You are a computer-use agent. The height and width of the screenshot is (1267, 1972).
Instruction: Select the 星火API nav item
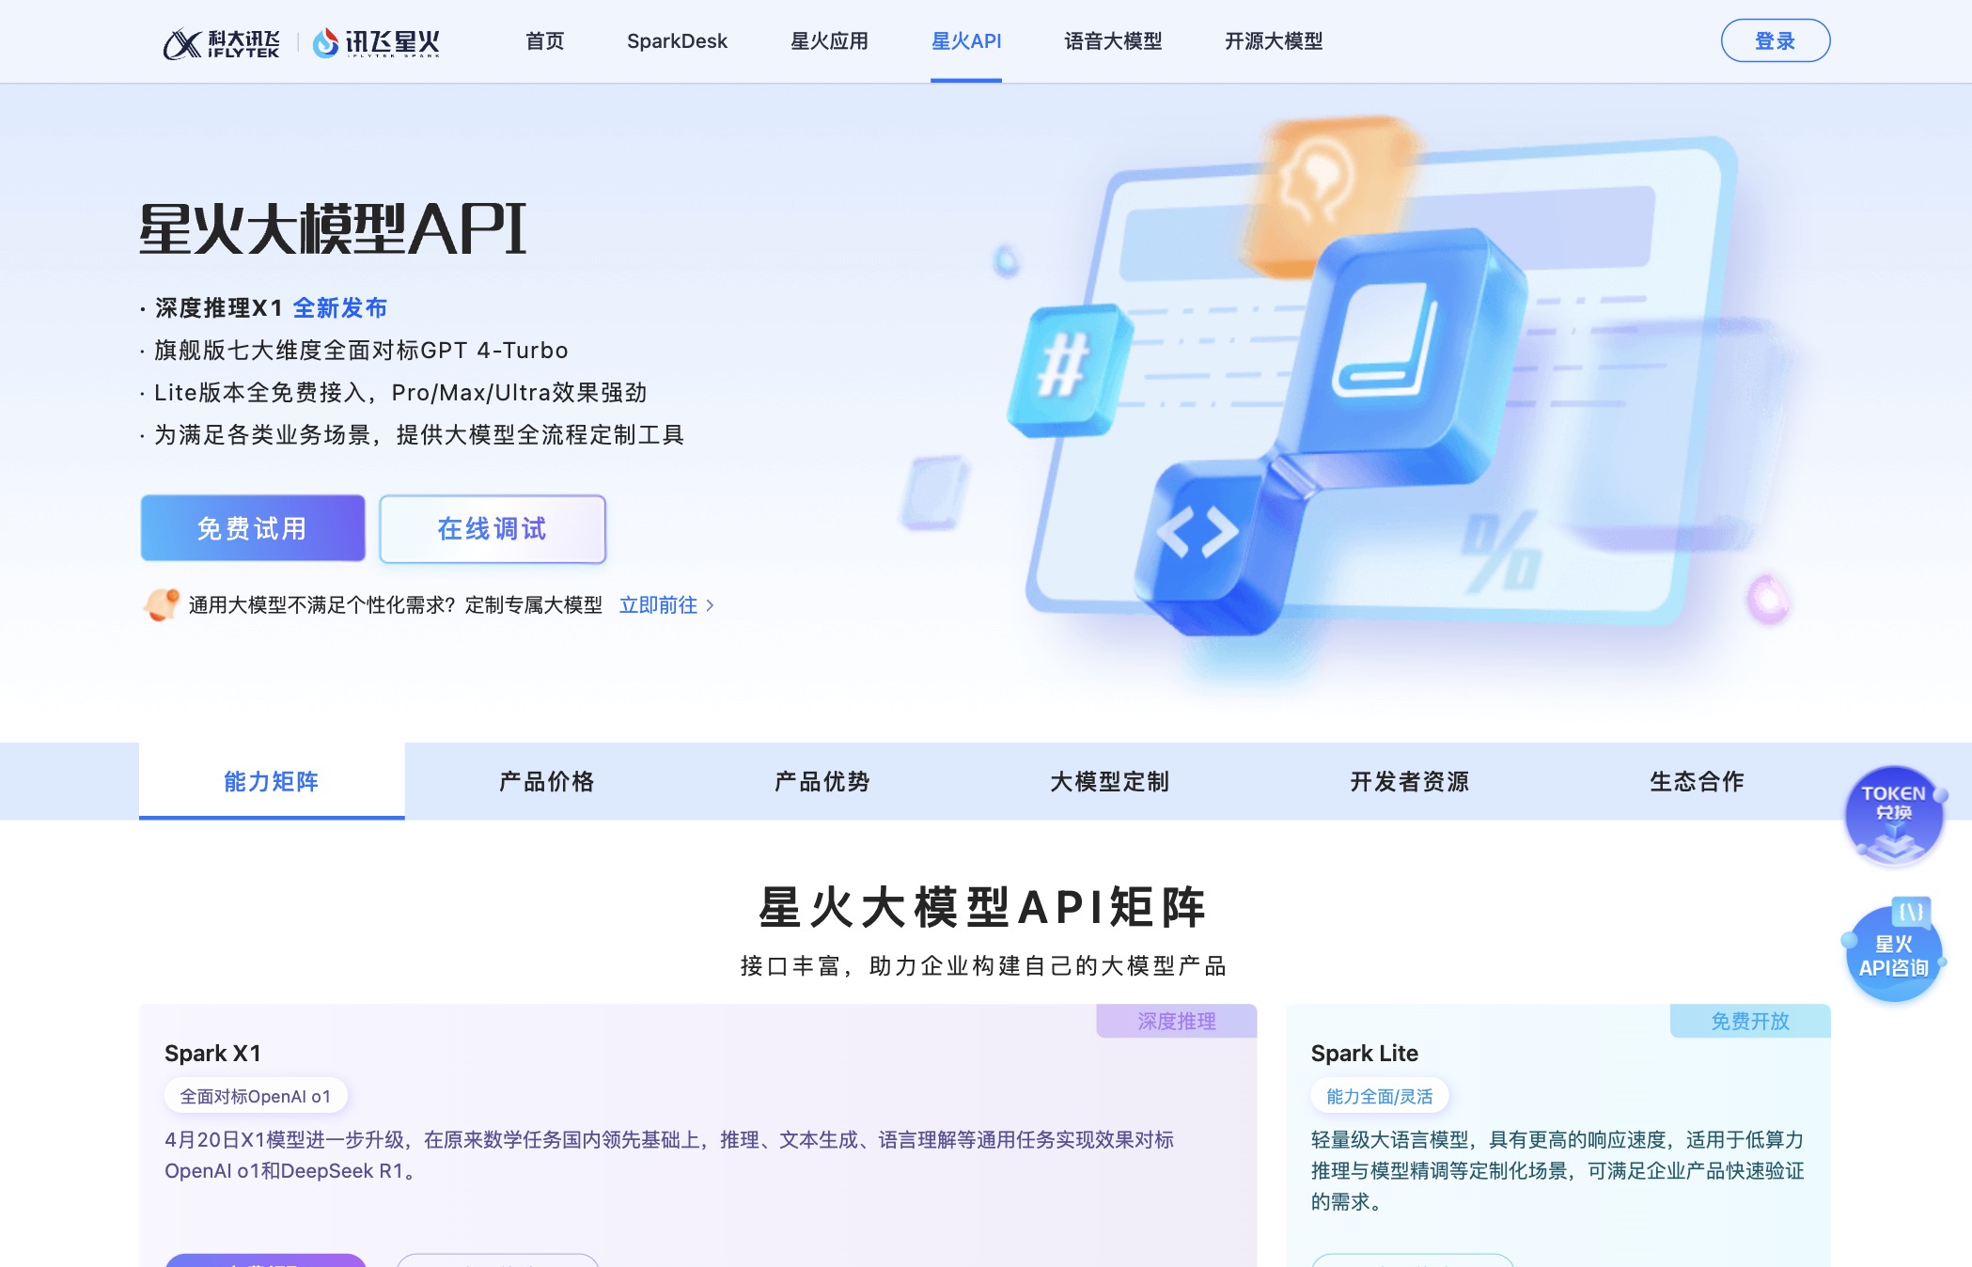pyautogui.click(x=966, y=41)
